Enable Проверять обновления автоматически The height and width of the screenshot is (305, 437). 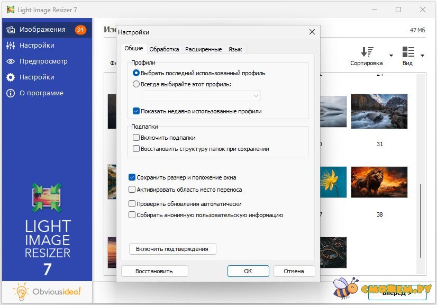click(x=132, y=204)
